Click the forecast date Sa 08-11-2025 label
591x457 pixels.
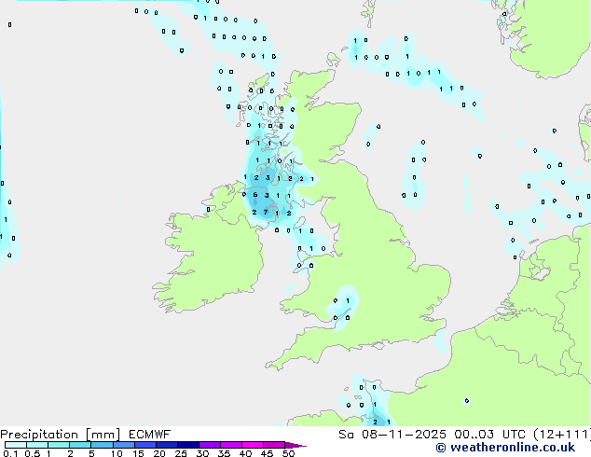coord(384,435)
